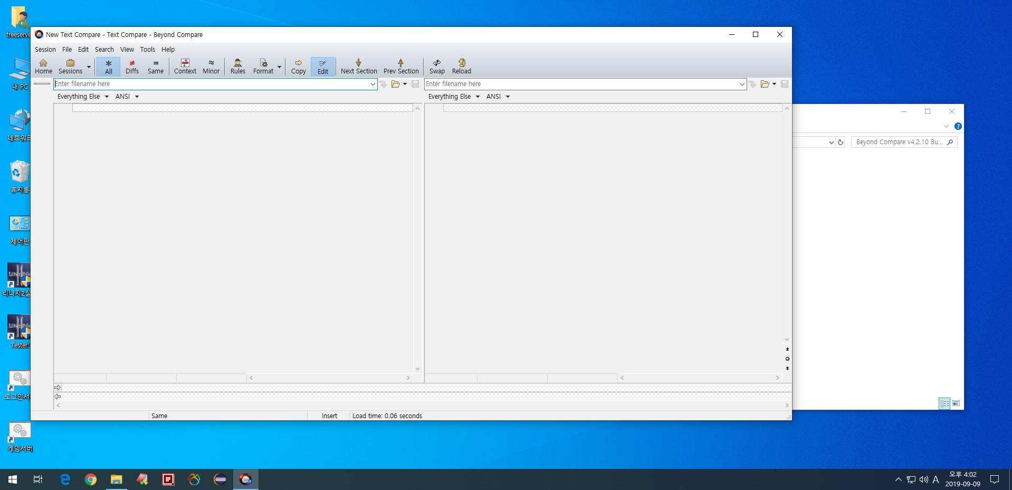Screen dimensions: 1012x490
Task: Open left ANSI encoding dropdown
Action: click(127, 97)
